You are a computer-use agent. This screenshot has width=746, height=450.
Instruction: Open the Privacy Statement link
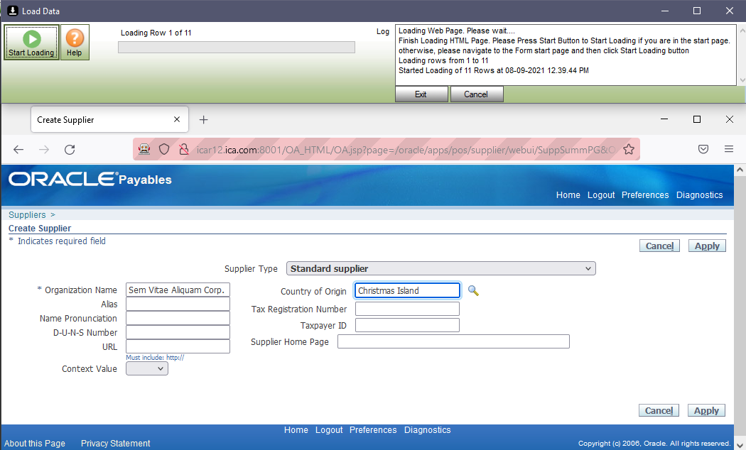pos(116,444)
